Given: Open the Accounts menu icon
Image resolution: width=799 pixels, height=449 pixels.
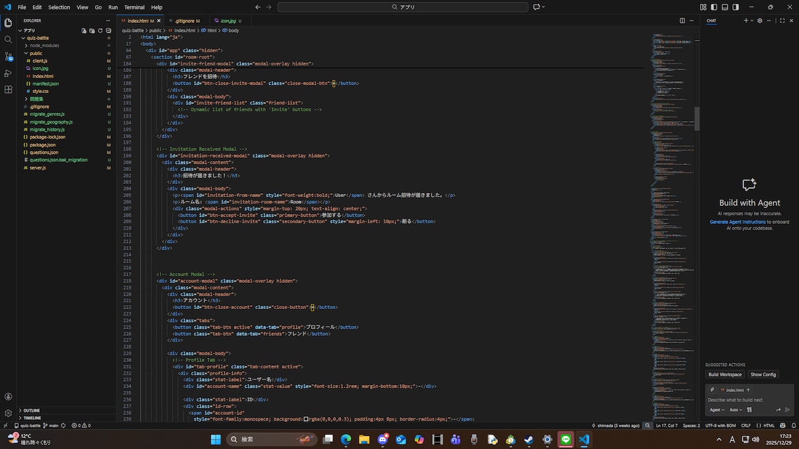Looking at the screenshot, I should (9, 397).
